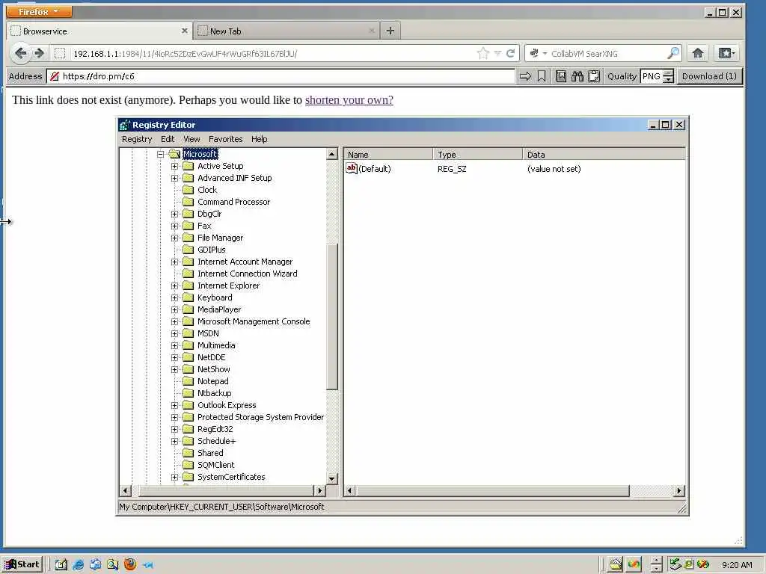This screenshot has width=766, height=574.
Task: Click the clipboard icon in Browservice toolbar
Action: [594, 76]
